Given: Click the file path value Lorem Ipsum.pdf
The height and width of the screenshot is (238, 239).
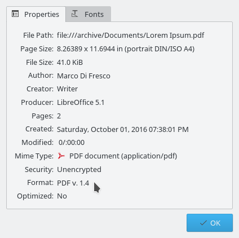Looking at the screenshot, I should [x=130, y=36].
